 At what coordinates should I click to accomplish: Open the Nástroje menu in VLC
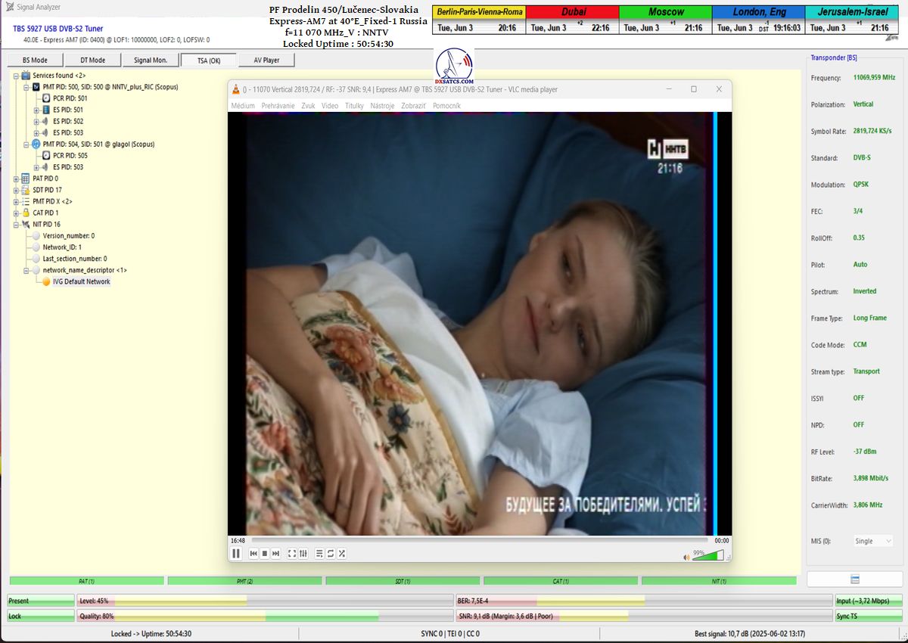pos(382,106)
